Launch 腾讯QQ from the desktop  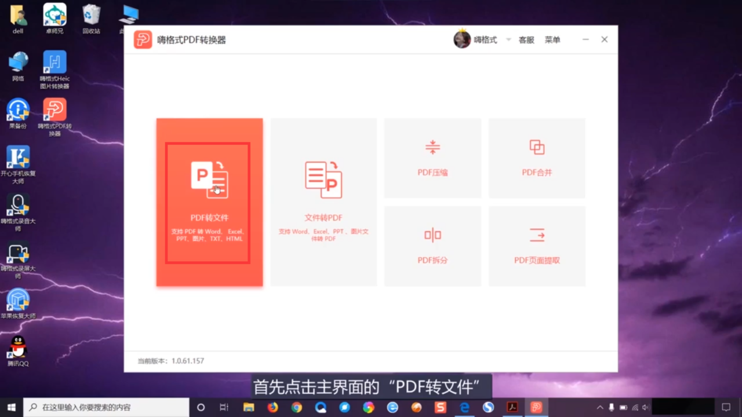pyautogui.click(x=17, y=348)
